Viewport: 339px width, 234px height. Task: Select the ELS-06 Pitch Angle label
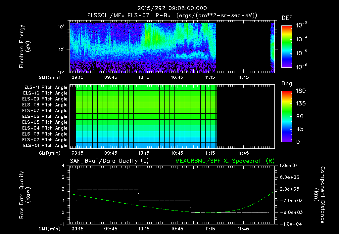(45, 117)
